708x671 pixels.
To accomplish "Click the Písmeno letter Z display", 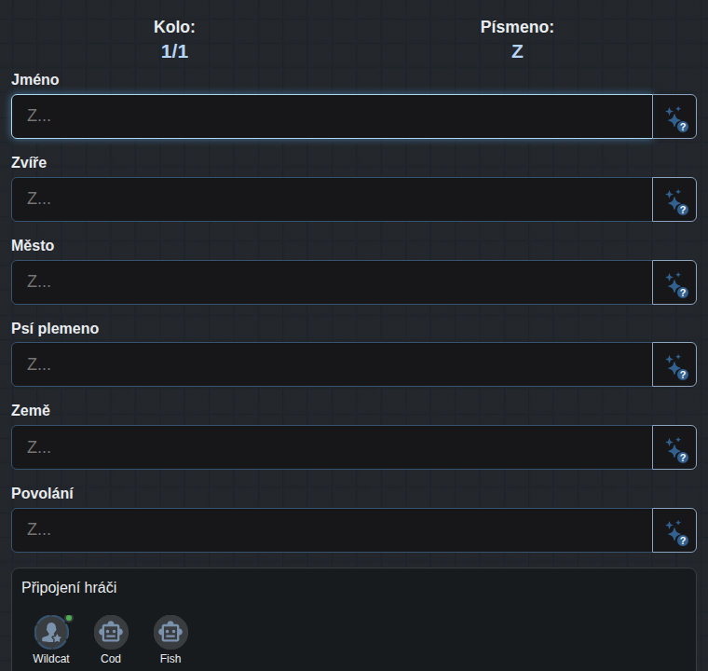I will (517, 51).
